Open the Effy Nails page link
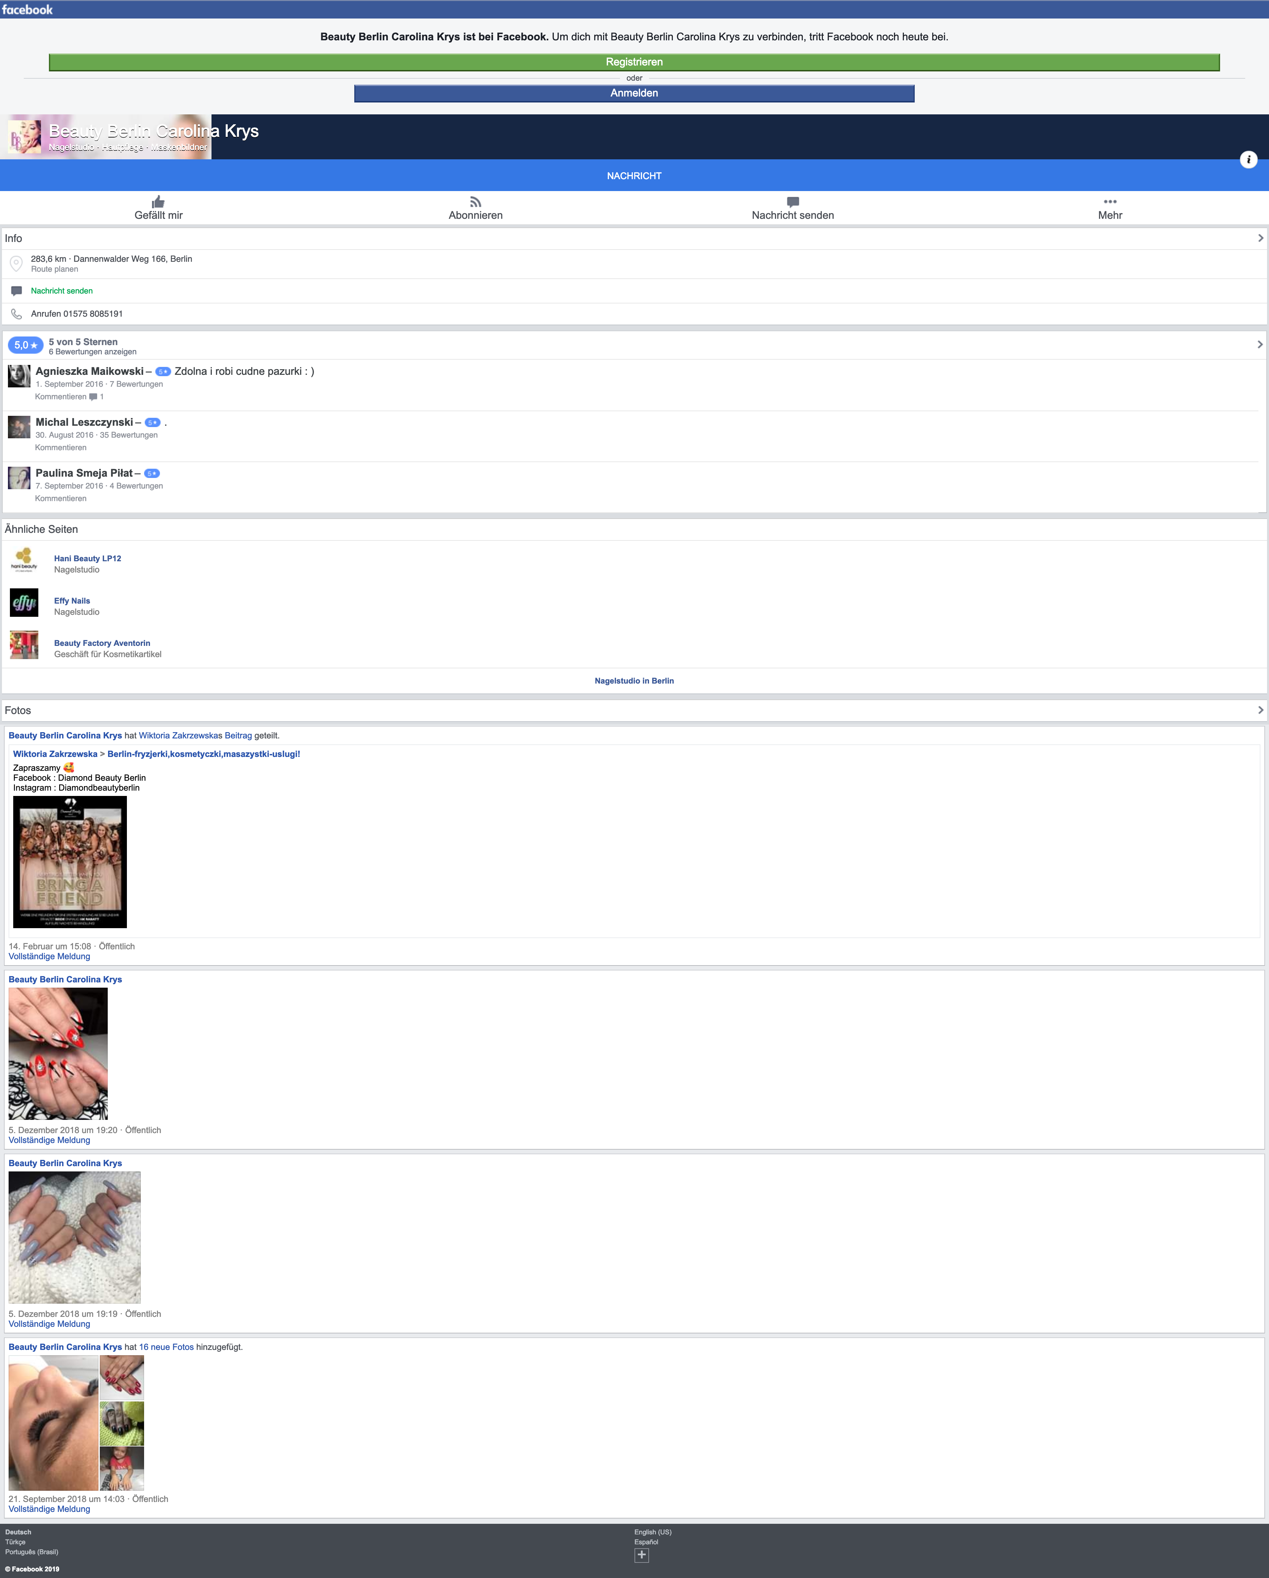This screenshot has height=1578, width=1269. tap(72, 601)
